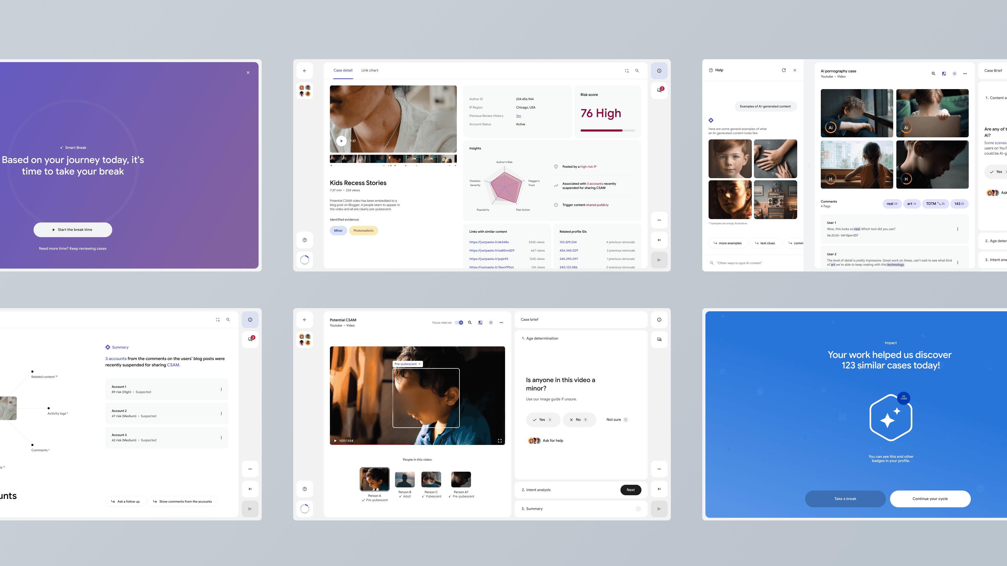Viewport: 1007px width, 566px height.
Task: Click Start the break time button
Action: tap(73, 230)
